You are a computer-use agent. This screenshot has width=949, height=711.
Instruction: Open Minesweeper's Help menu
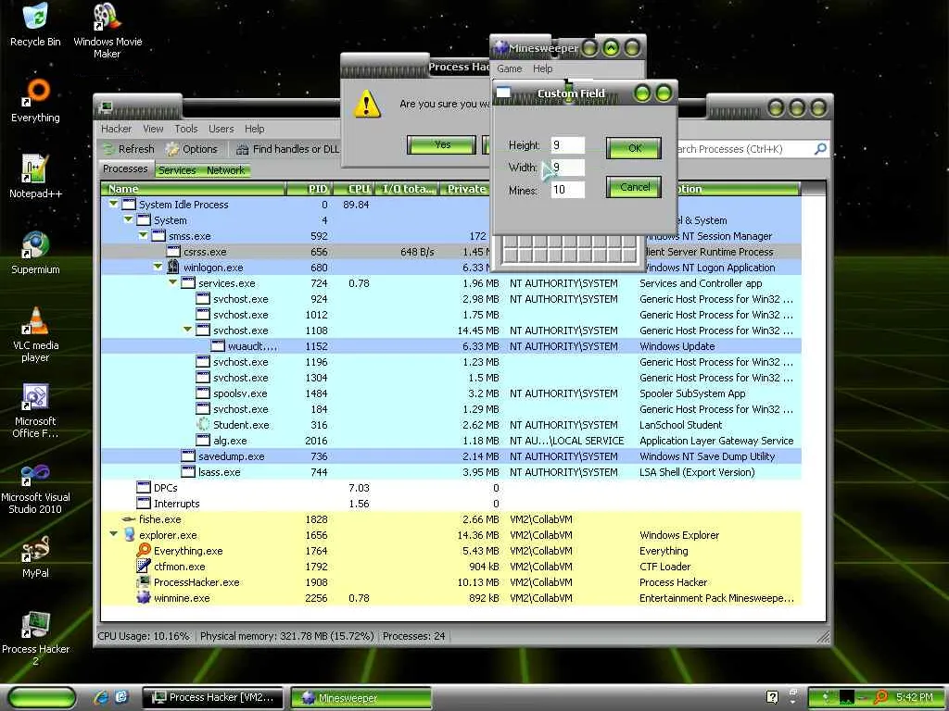coord(543,69)
